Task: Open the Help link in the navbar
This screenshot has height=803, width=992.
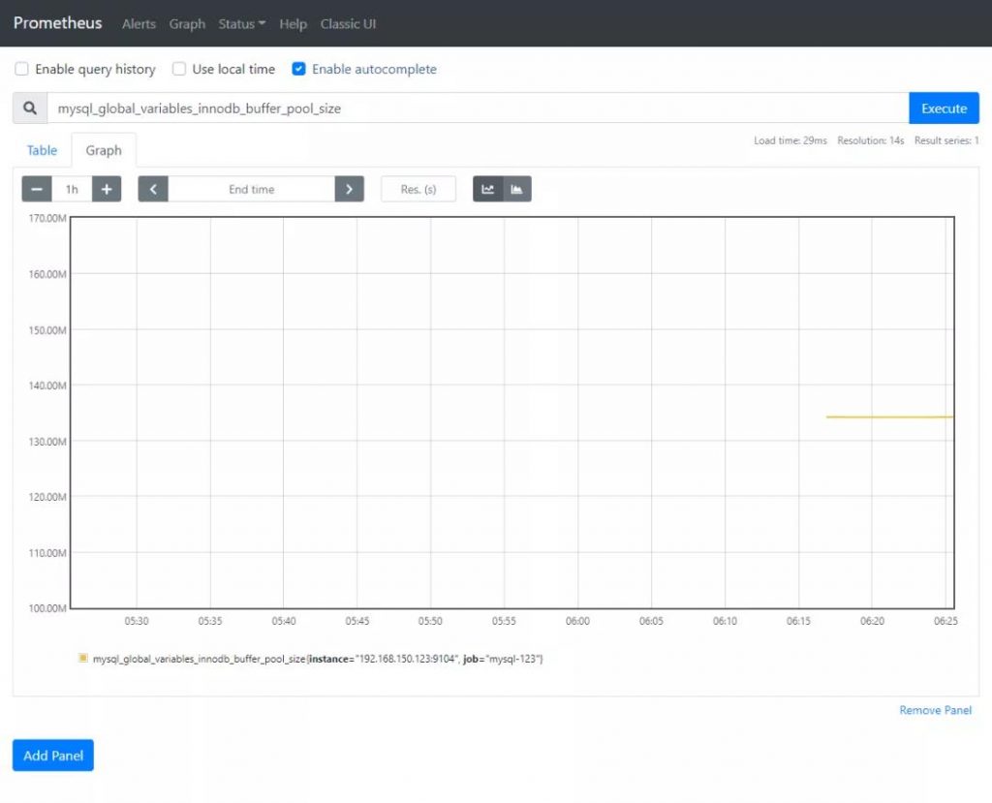Action: pyautogui.click(x=293, y=24)
